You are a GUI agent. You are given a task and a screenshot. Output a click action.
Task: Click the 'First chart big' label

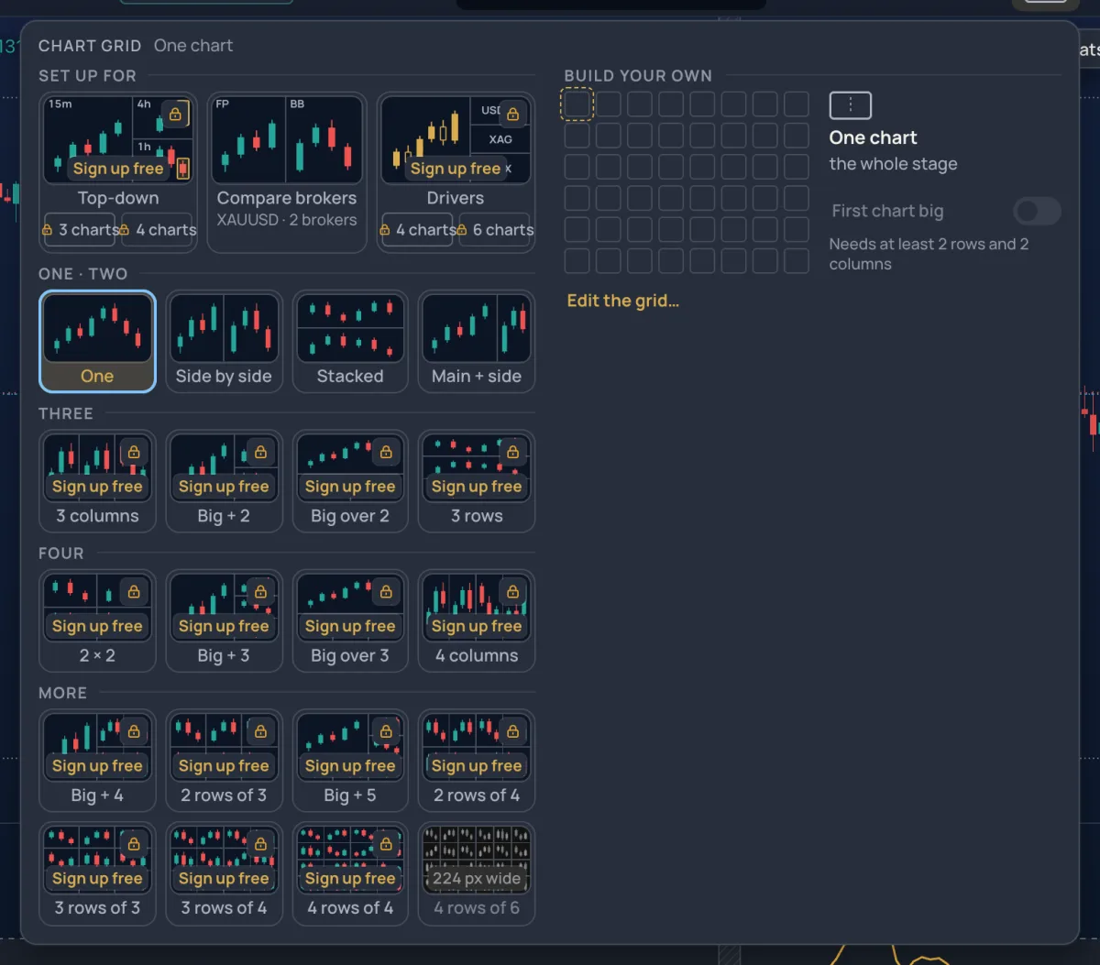tap(887, 211)
